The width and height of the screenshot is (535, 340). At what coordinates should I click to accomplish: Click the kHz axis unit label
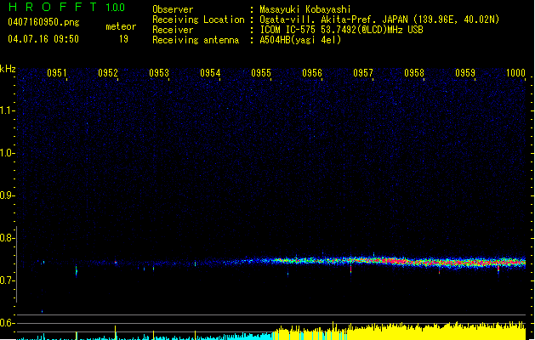(8, 69)
